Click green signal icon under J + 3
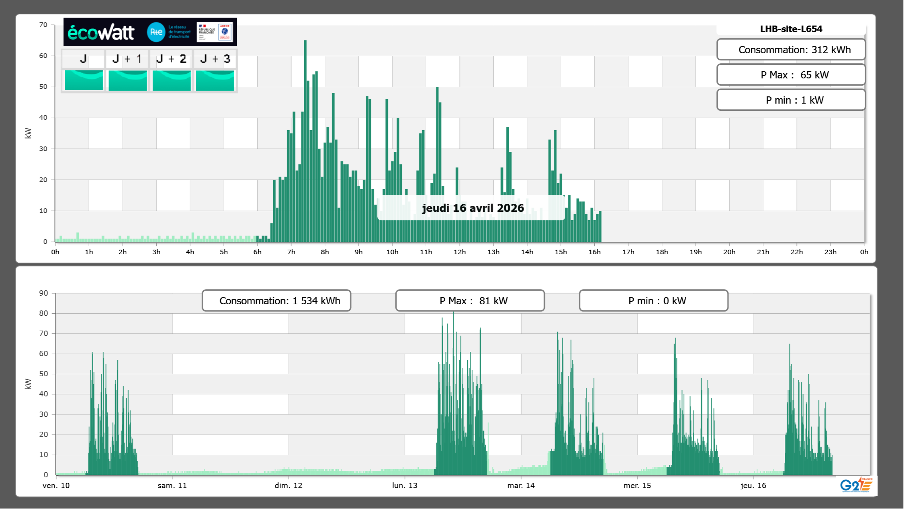The width and height of the screenshot is (904, 509). coord(215,80)
